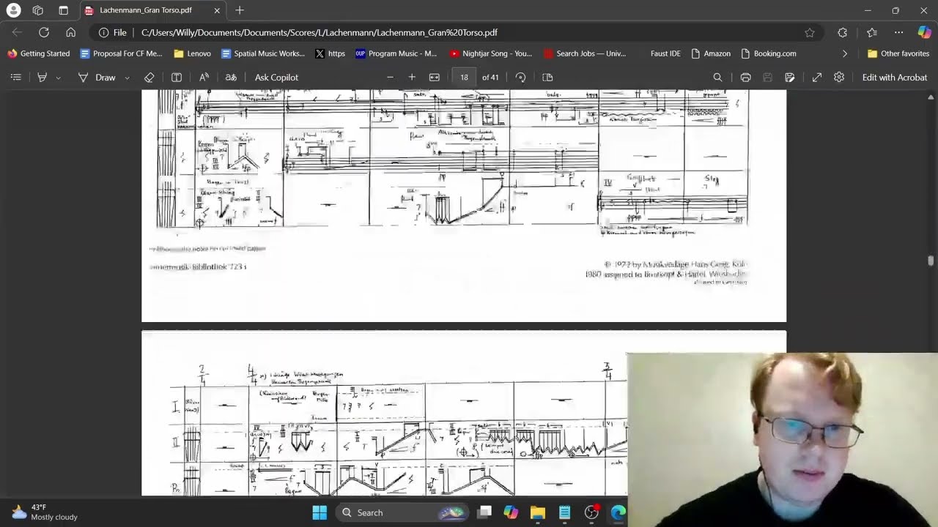Open the PDF table of contents sidebar
The height and width of the screenshot is (527, 938).
click(x=16, y=77)
